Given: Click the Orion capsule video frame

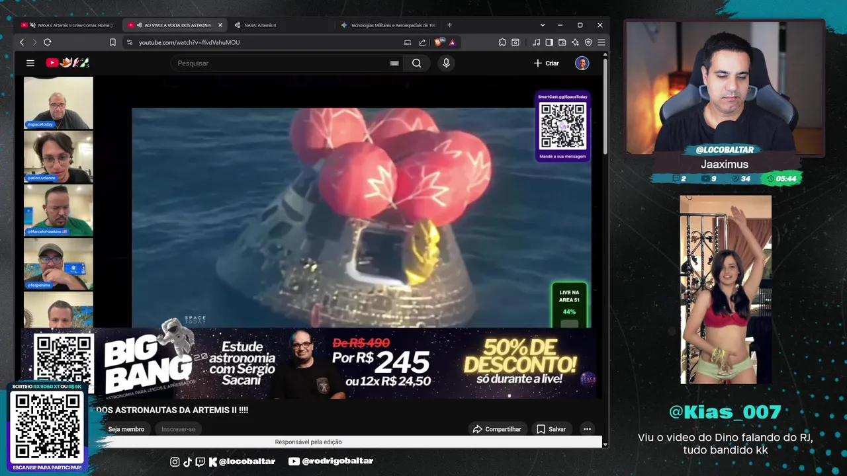Looking at the screenshot, I should coord(361,218).
